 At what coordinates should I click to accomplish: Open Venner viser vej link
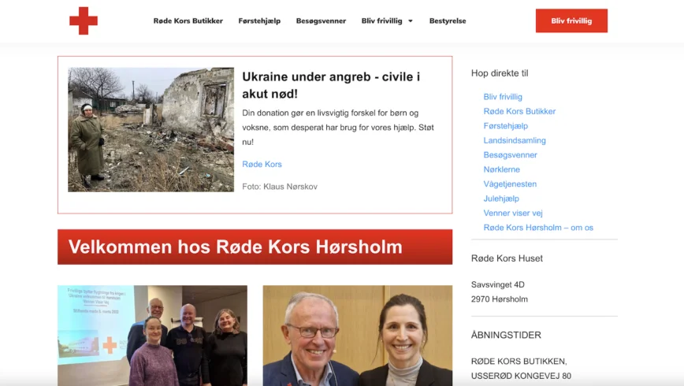click(x=513, y=213)
